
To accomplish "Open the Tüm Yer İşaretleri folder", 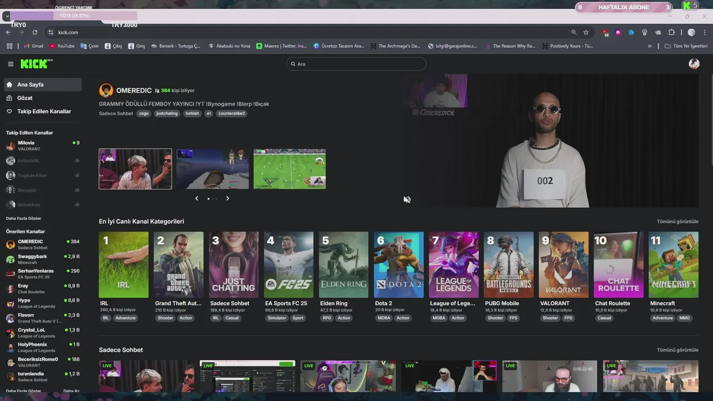I will pos(686,46).
